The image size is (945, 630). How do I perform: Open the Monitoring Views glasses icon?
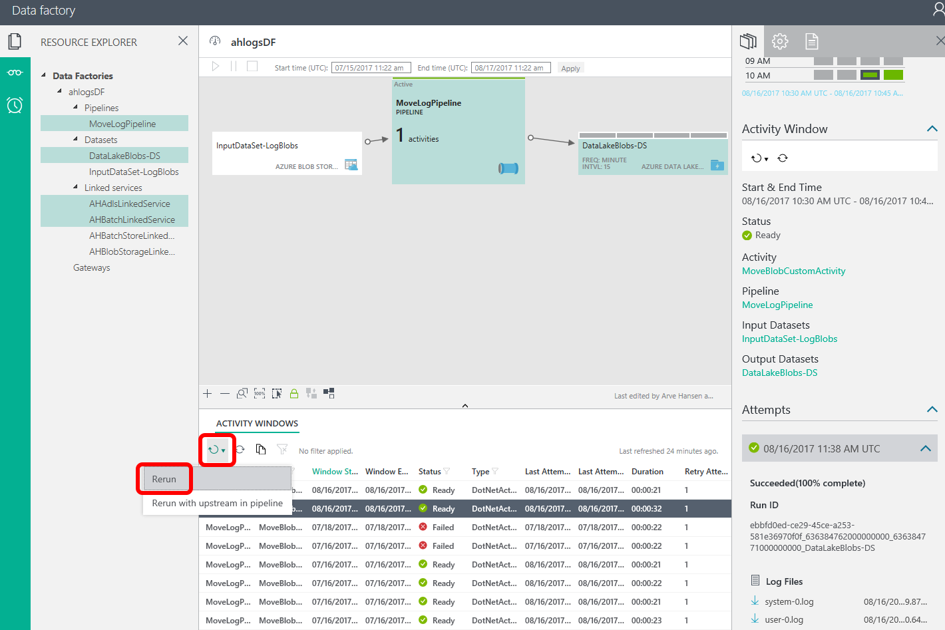[15, 73]
